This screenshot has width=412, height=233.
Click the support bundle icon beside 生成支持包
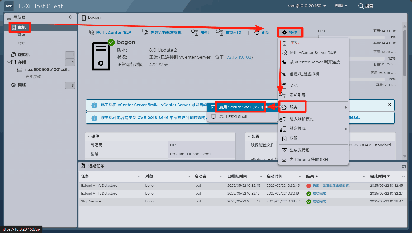click(284, 150)
